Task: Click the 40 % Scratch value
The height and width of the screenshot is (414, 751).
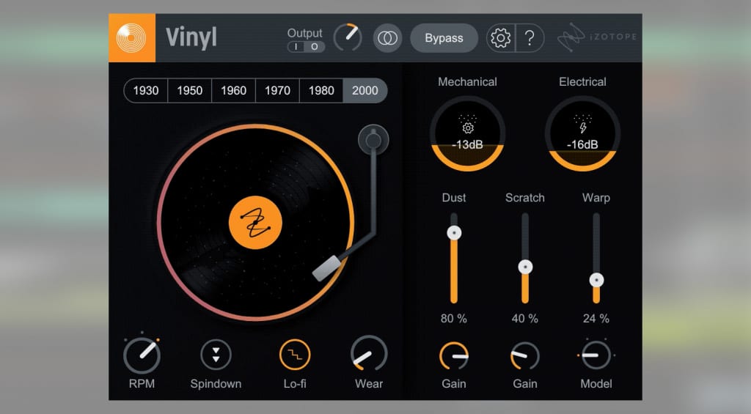Action: pos(525,318)
